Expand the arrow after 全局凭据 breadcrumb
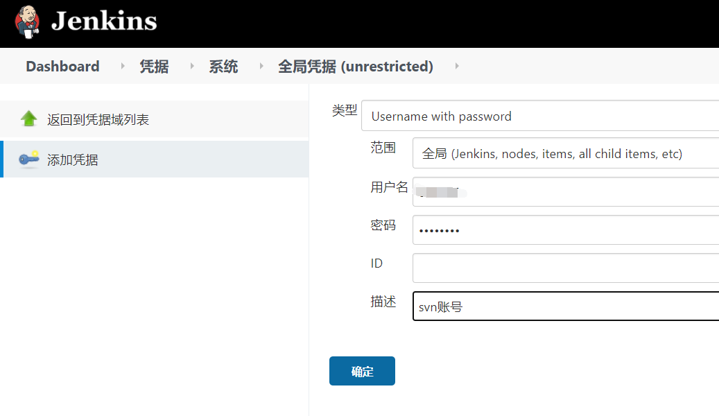This screenshot has height=416, width=719. (457, 66)
